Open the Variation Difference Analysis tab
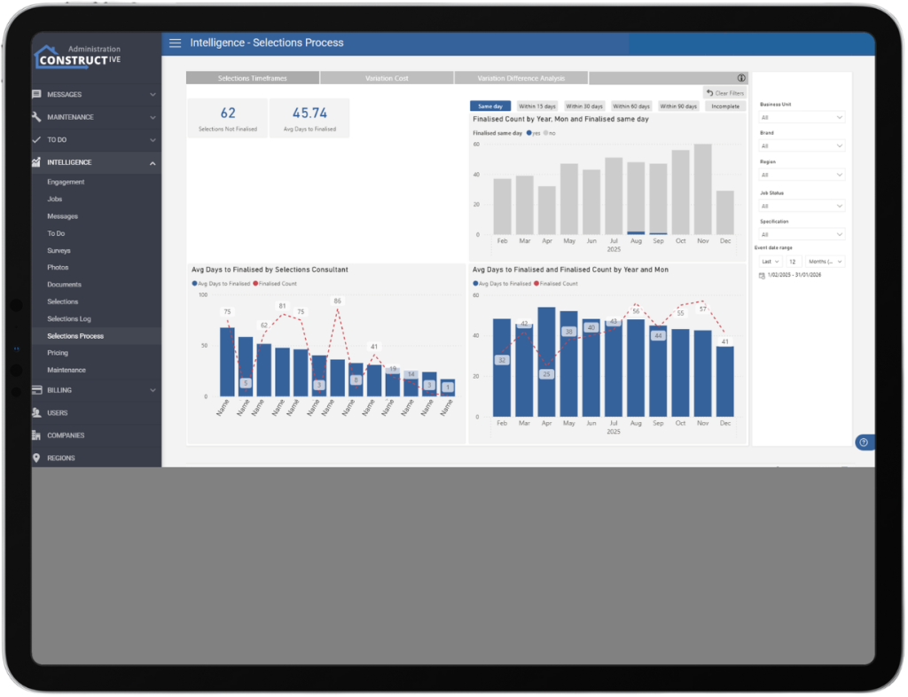The width and height of the screenshot is (908, 697). pyautogui.click(x=521, y=78)
